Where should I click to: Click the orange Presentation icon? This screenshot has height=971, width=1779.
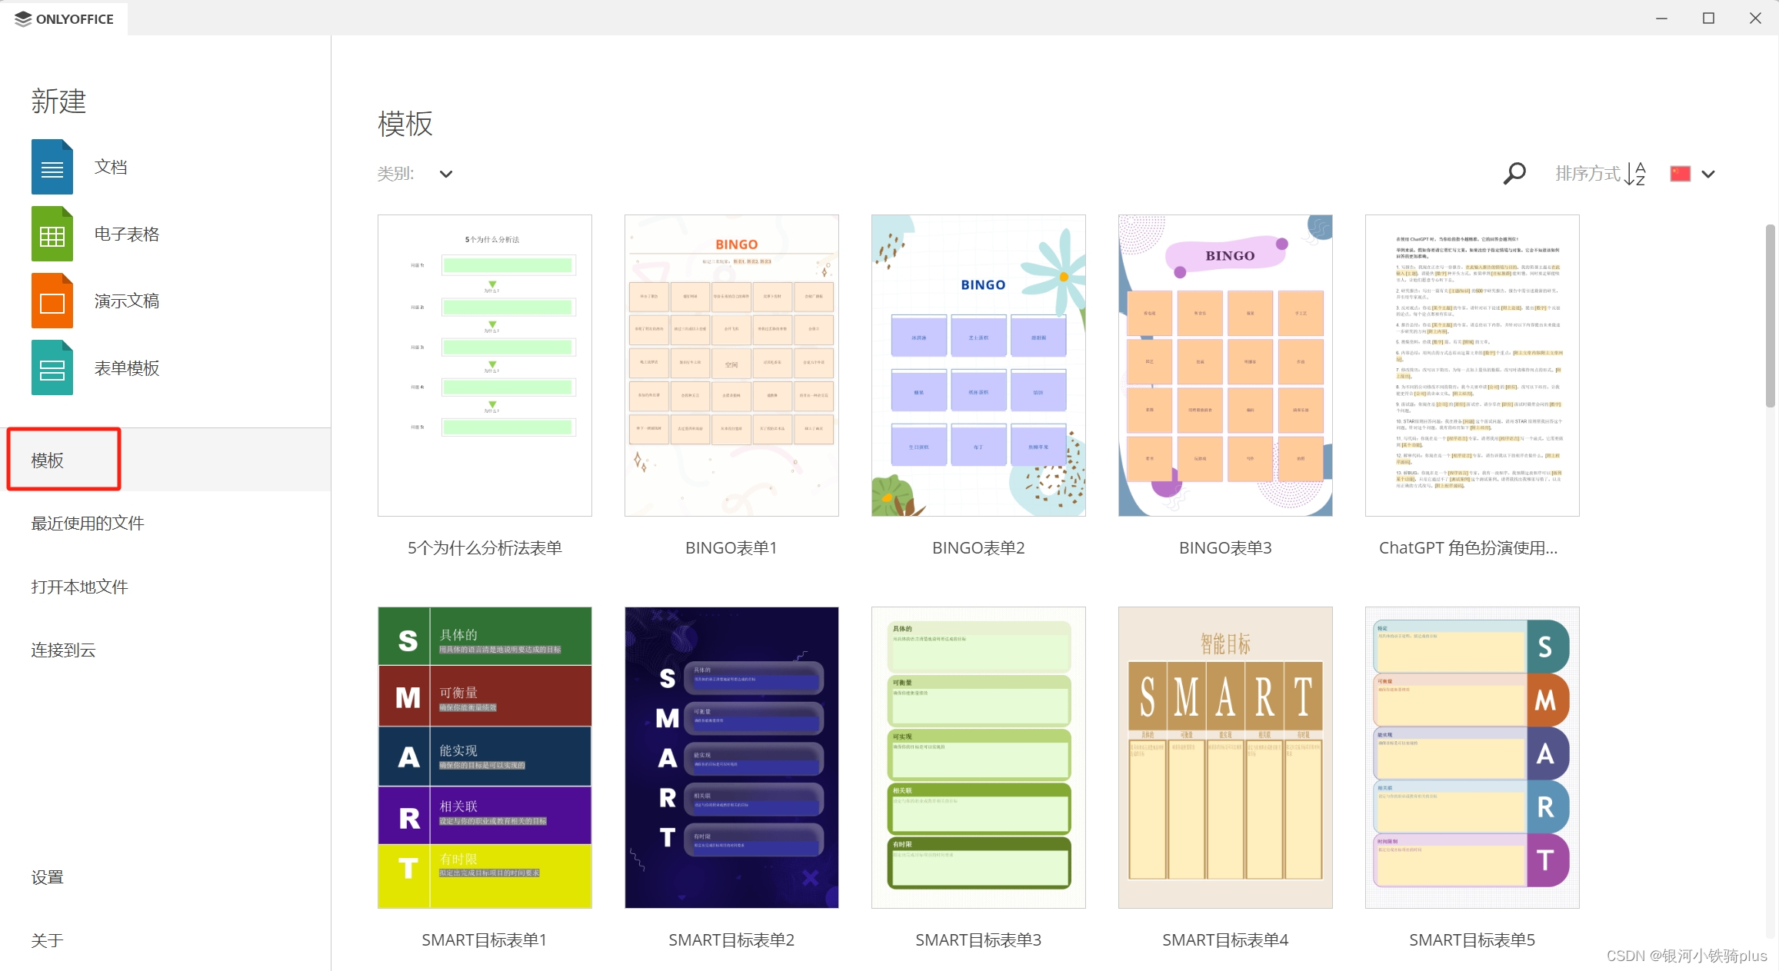pyautogui.click(x=52, y=301)
